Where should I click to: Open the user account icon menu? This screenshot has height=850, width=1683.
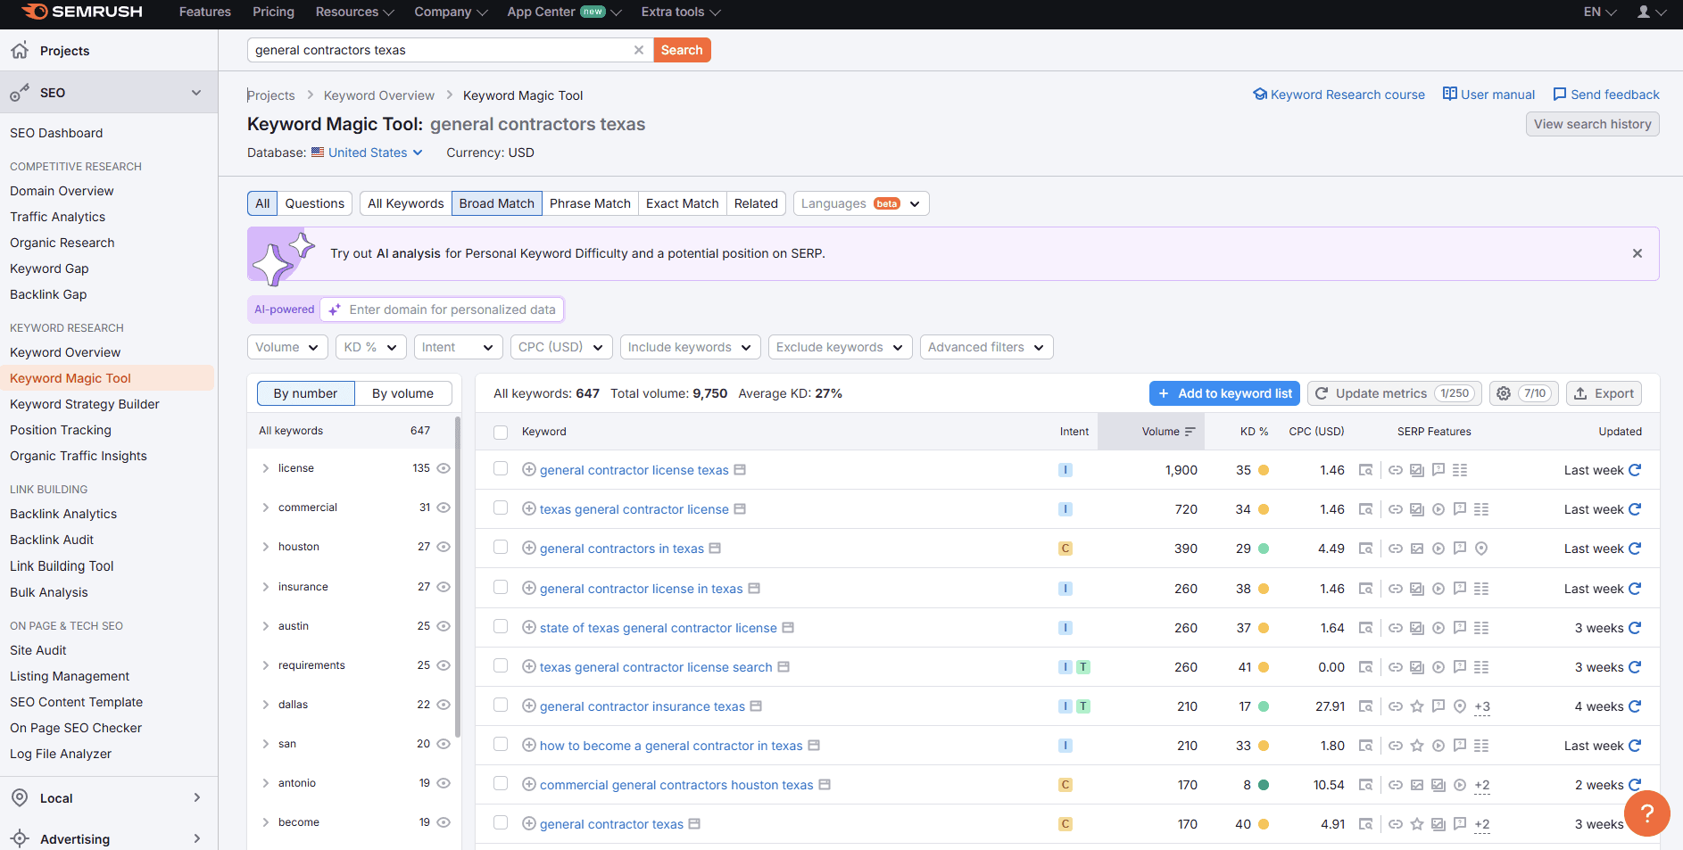pos(1652,12)
